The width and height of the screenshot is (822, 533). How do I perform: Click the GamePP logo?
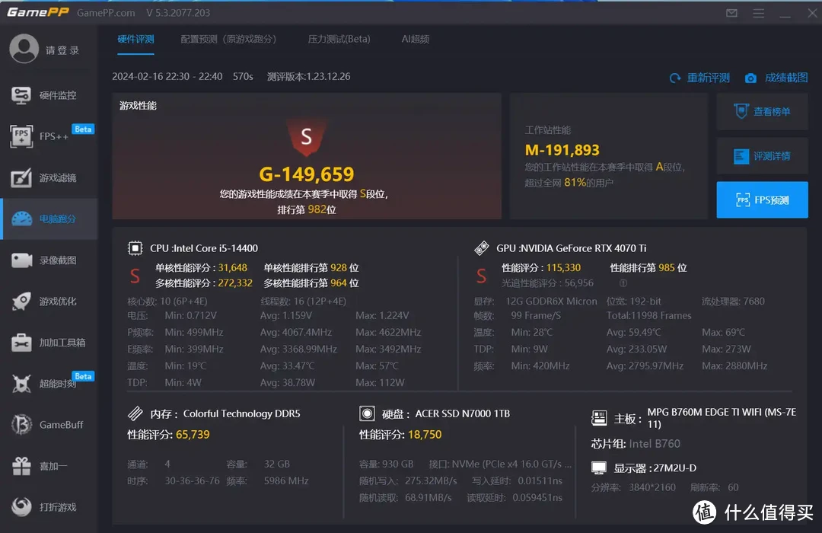coord(38,12)
